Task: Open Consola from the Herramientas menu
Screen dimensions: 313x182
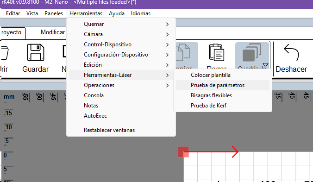Action: (121, 95)
